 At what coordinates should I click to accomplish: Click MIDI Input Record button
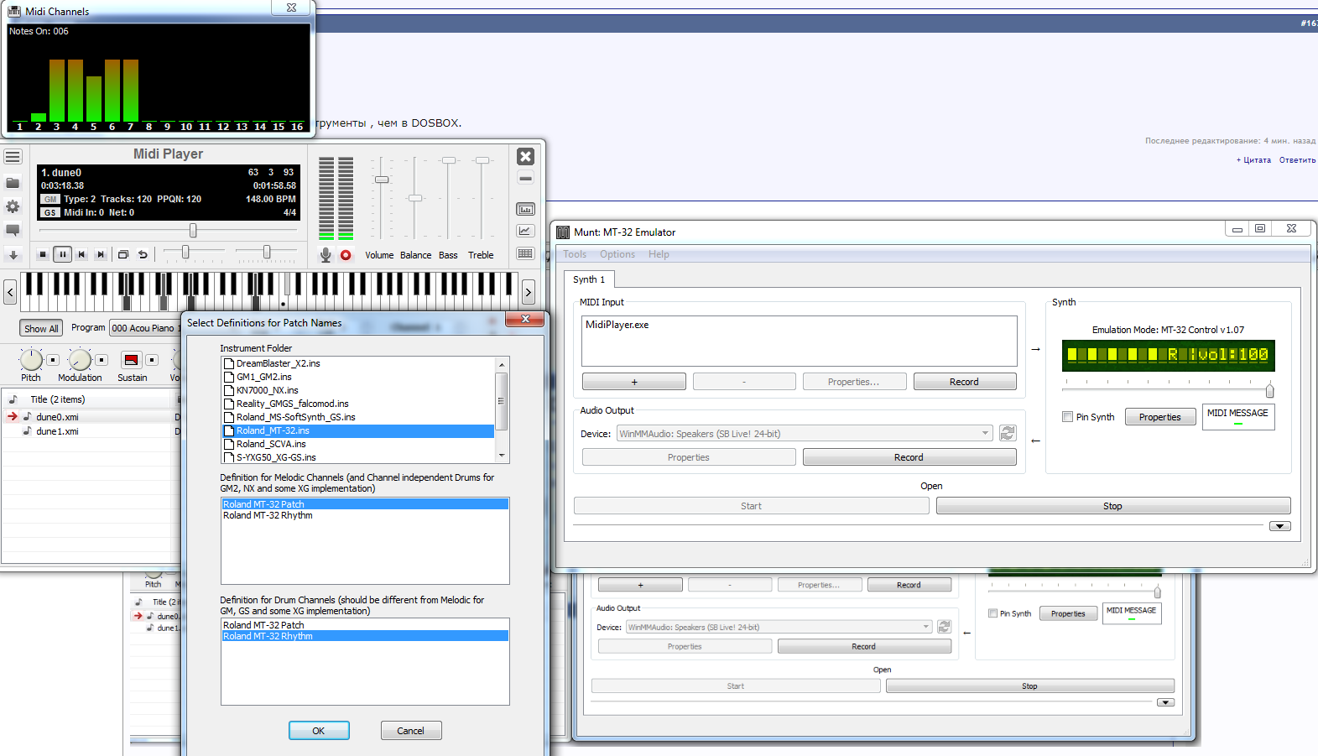[x=964, y=382]
